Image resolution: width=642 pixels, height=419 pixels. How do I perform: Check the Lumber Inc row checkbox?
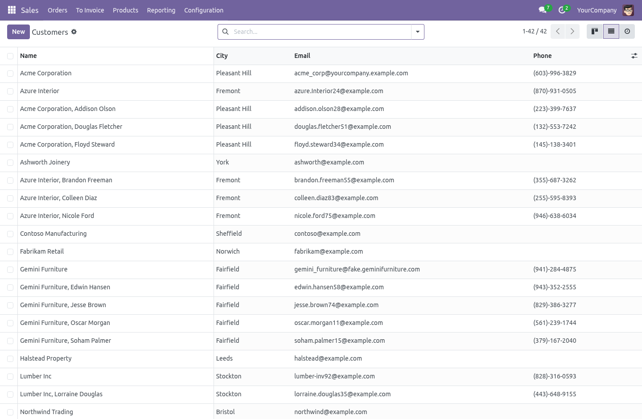(10, 377)
